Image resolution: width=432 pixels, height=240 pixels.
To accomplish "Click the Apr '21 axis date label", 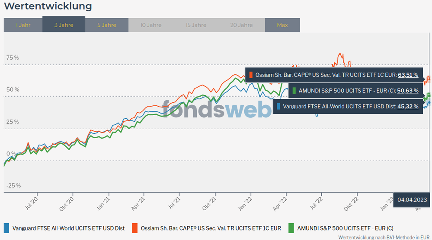I will [138, 204].
